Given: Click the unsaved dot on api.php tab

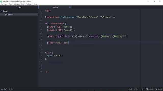Looking at the screenshot, I should point(70,7).
